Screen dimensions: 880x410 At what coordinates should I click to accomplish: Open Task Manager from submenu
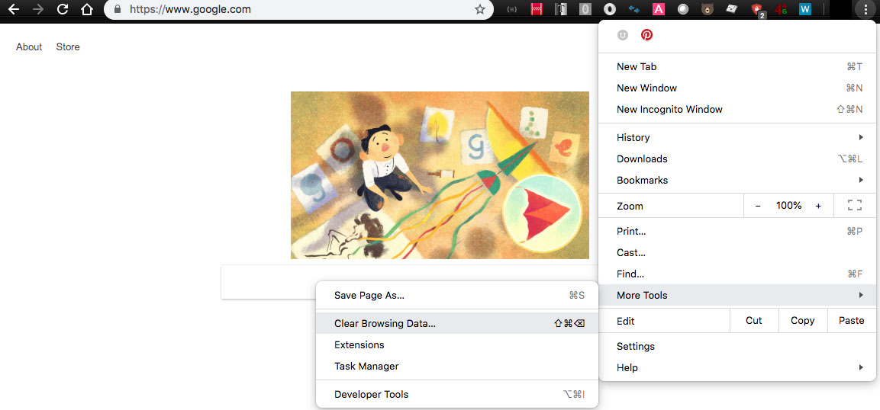457,366
